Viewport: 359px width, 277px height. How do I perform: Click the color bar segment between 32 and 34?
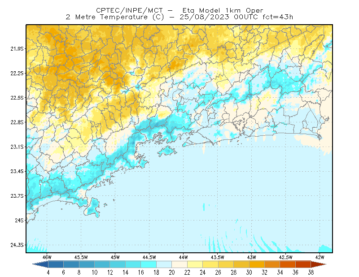pos(272,264)
